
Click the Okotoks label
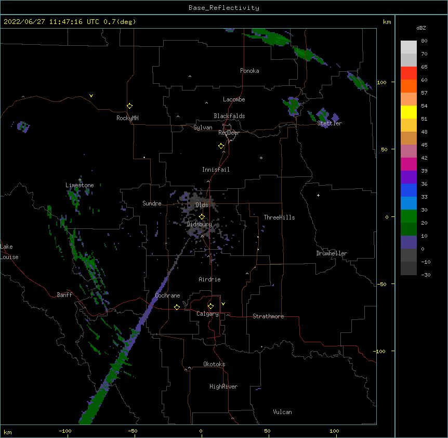(214, 364)
